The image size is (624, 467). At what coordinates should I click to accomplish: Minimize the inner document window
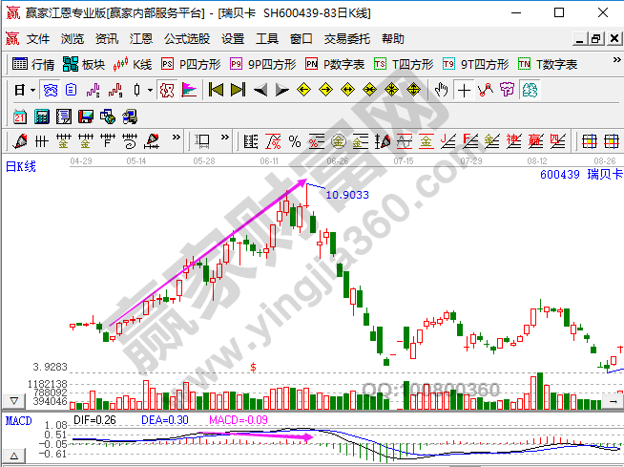point(580,38)
